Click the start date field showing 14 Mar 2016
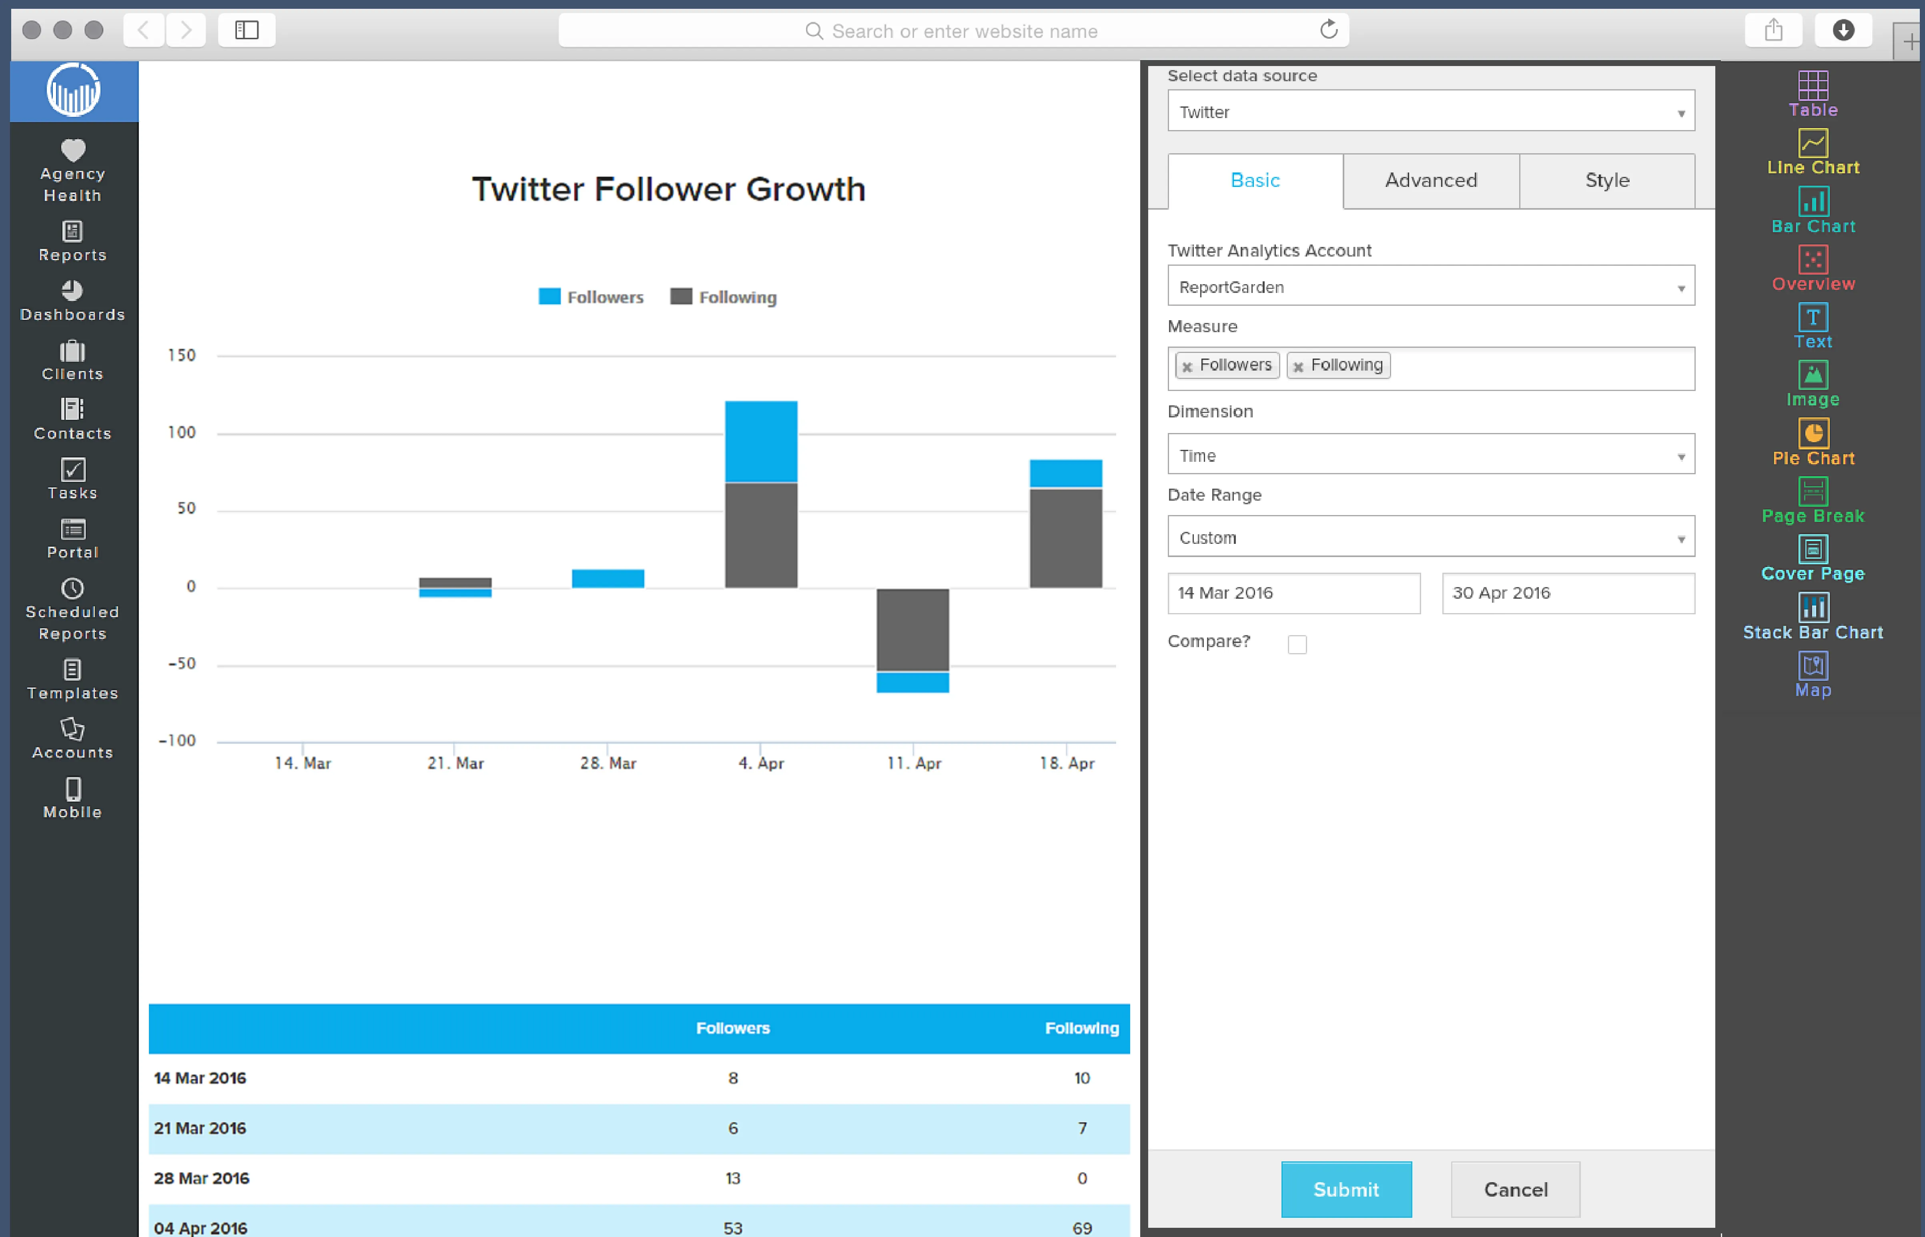The width and height of the screenshot is (1925, 1237). 1294,593
